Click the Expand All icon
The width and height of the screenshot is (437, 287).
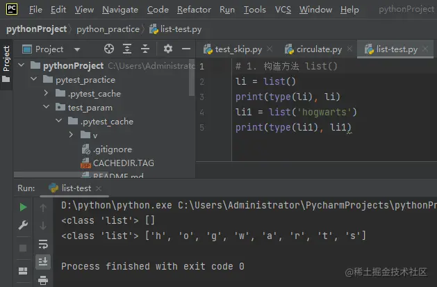pos(127,49)
